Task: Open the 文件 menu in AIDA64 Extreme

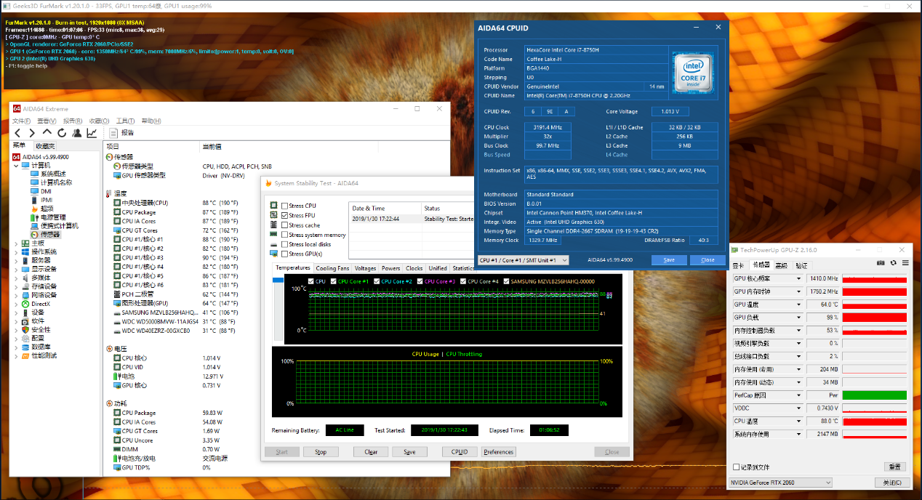Action: (22, 121)
